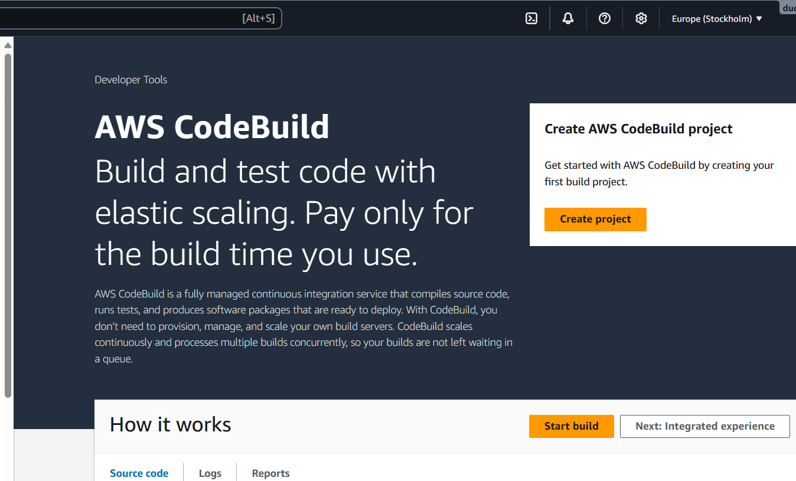The height and width of the screenshot is (481, 796).
Task: Click the scrollbar's up arrow
Action: [x=8, y=44]
